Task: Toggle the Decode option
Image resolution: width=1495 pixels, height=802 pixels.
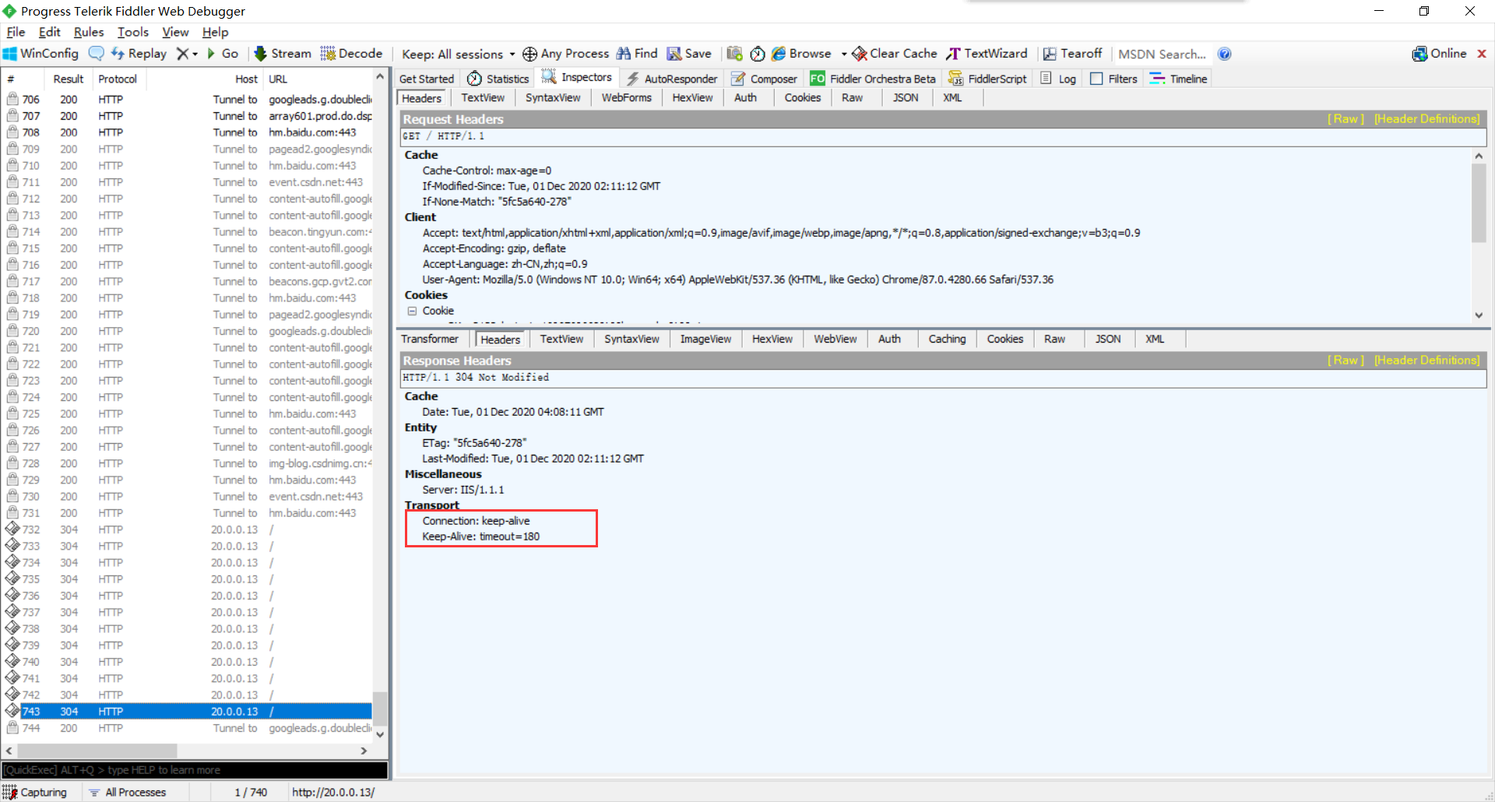Action: pyautogui.click(x=352, y=54)
